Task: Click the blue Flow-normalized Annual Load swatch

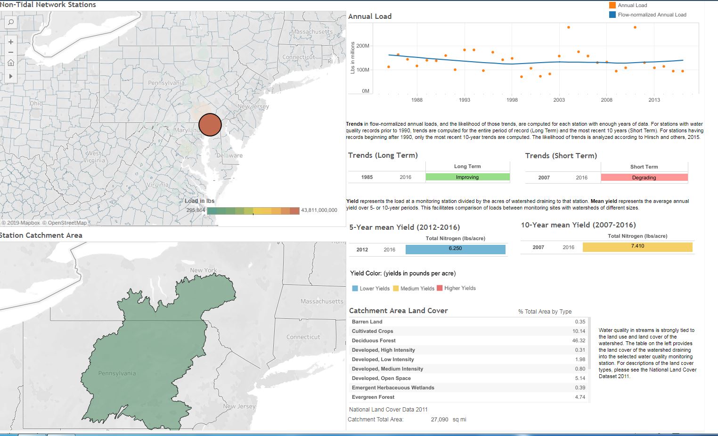Action: click(x=612, y=15)
